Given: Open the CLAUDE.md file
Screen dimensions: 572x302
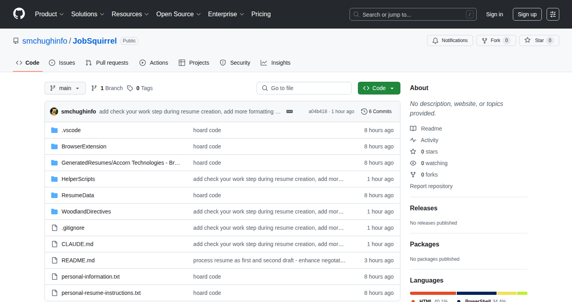Looking at the screenshot, I should pyautogui.click(x=77, y=244).
